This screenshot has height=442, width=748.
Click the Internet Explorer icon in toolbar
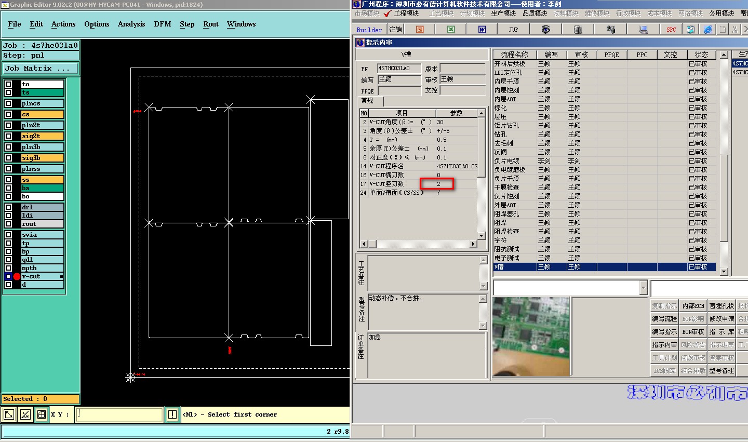tap(708, 30)
